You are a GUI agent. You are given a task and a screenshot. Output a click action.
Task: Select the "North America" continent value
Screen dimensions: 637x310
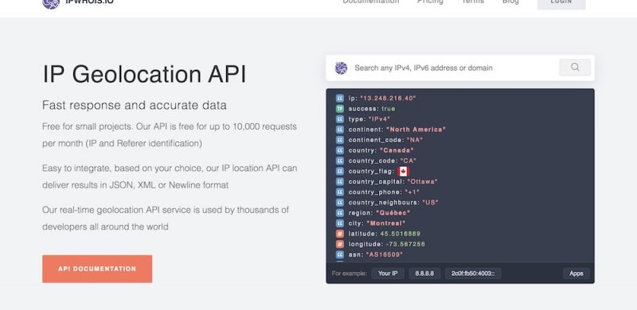tap(416, 130)
